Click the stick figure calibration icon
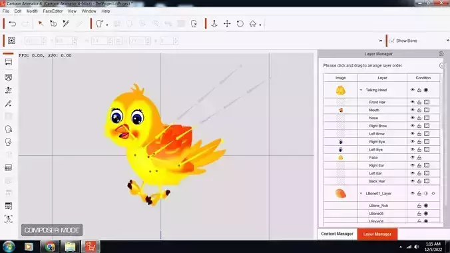 click(x=9, y=219)
